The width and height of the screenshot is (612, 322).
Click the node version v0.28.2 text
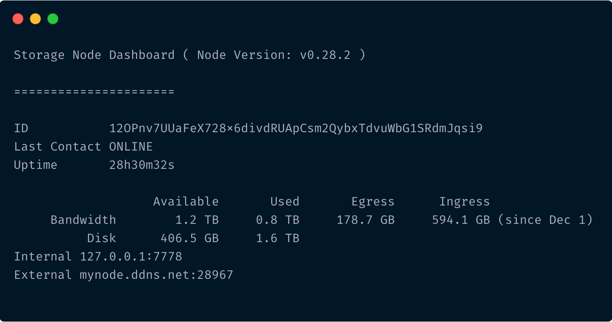click(x=325, y=55)
